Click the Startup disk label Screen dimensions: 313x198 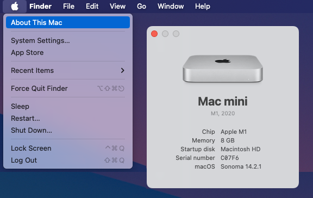point(198,149)
